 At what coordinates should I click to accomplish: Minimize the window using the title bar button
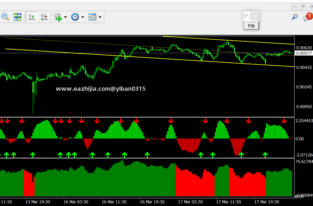pos(294,6)
